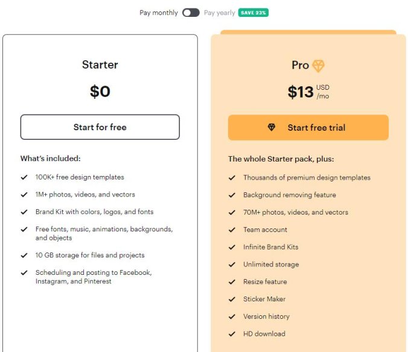Click the checkmark beside 10 GB storage
408x352 pixels.
pos(24,256)
